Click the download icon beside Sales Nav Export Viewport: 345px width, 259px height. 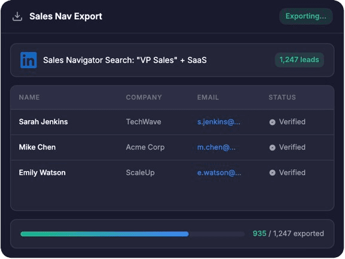[17, 17]
